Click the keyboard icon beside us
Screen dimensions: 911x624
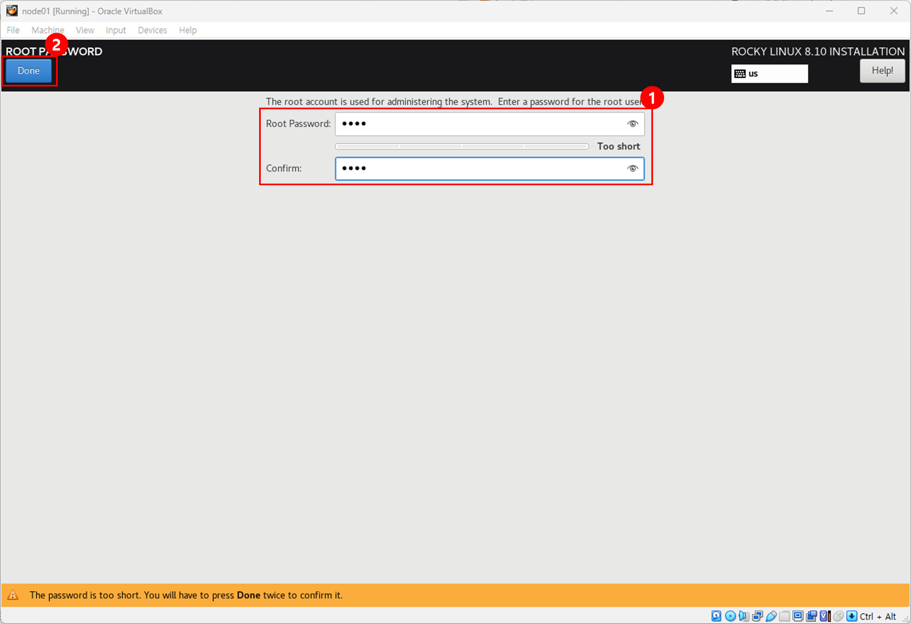coord(740,74)
